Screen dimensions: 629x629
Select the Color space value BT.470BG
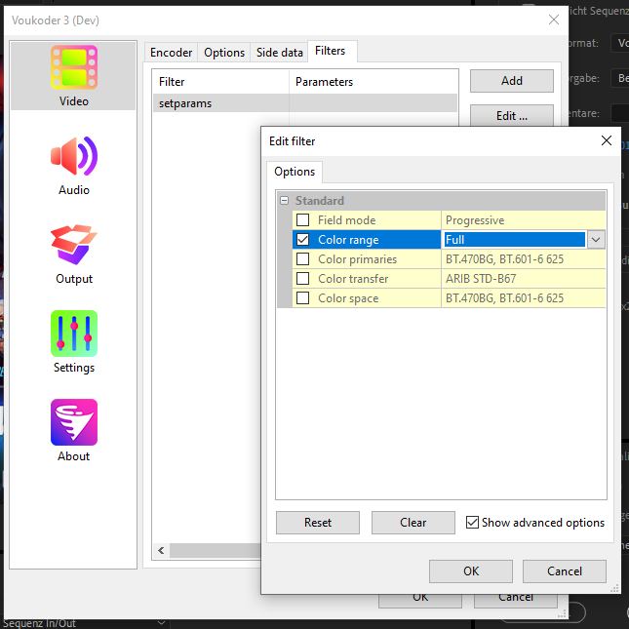coord(504,298)
